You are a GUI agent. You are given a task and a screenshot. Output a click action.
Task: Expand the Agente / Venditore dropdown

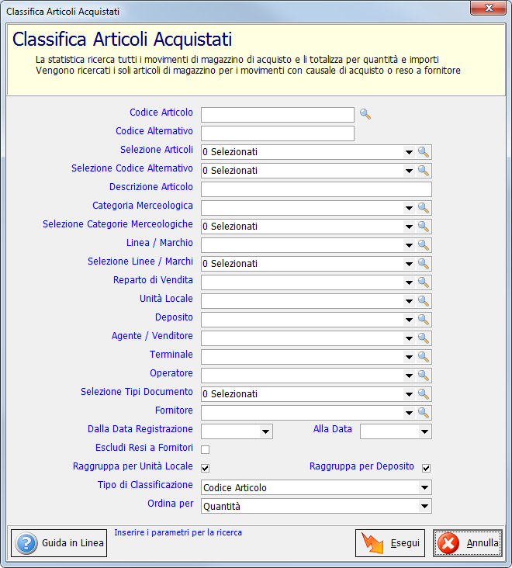[x=409, y=338]
